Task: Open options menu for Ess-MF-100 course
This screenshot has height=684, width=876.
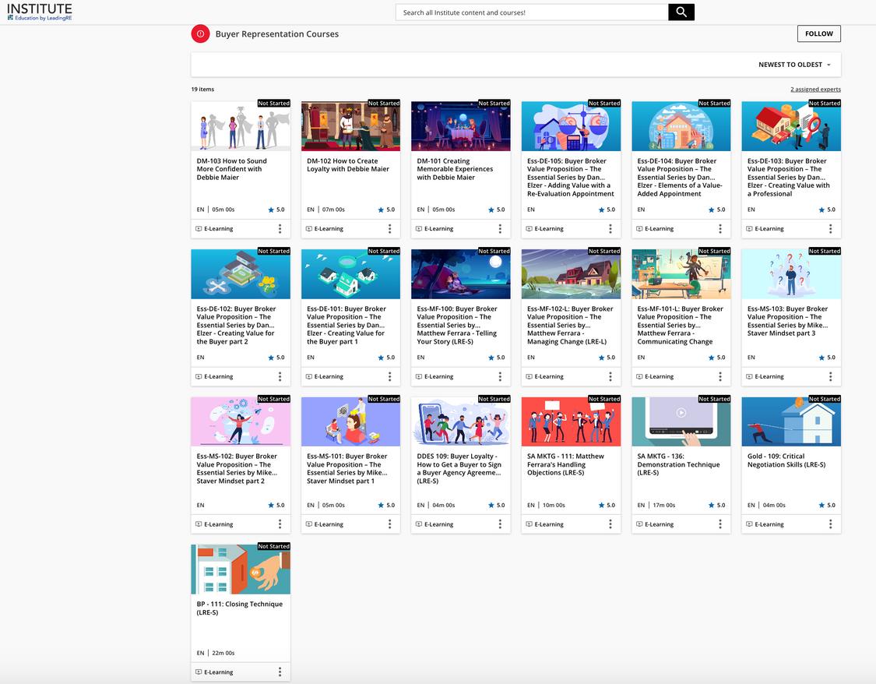Action: 500,376
